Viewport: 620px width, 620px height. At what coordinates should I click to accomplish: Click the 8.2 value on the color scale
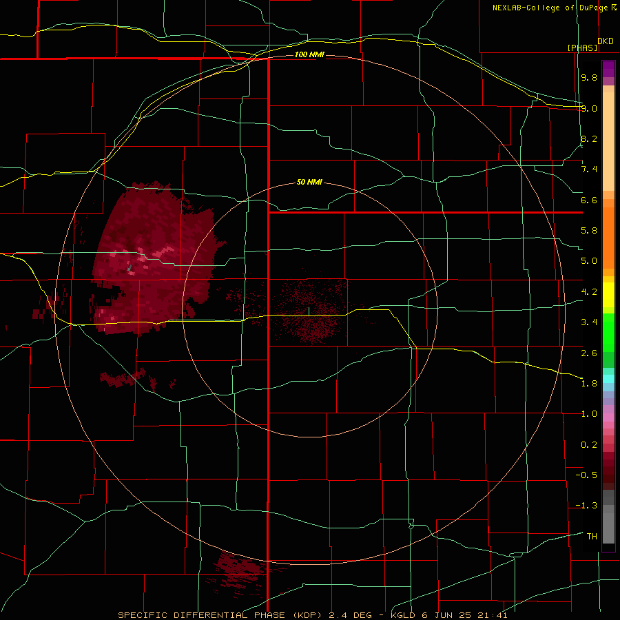[x=589, y=138]
